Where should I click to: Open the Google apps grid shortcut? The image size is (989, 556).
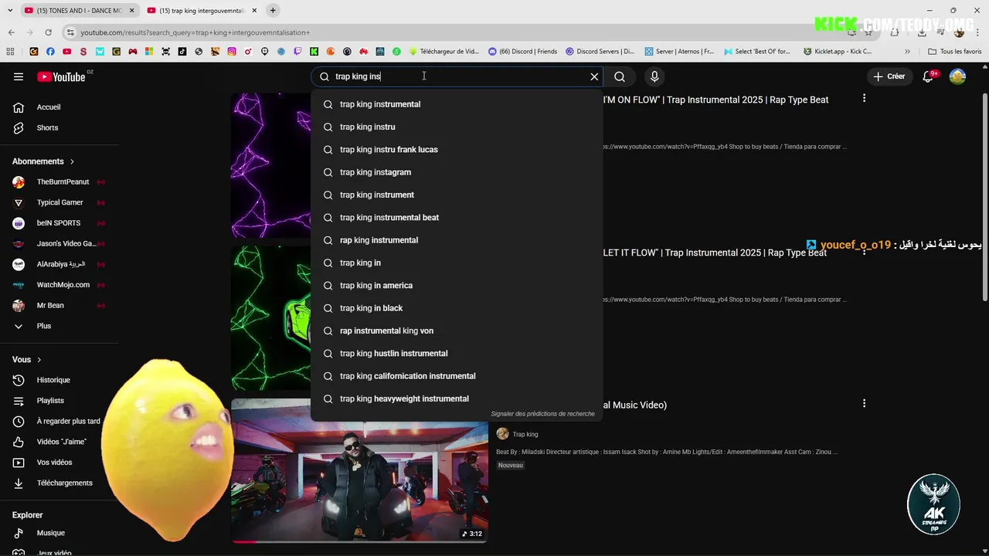pyautogui.click(x=10, y=52)
